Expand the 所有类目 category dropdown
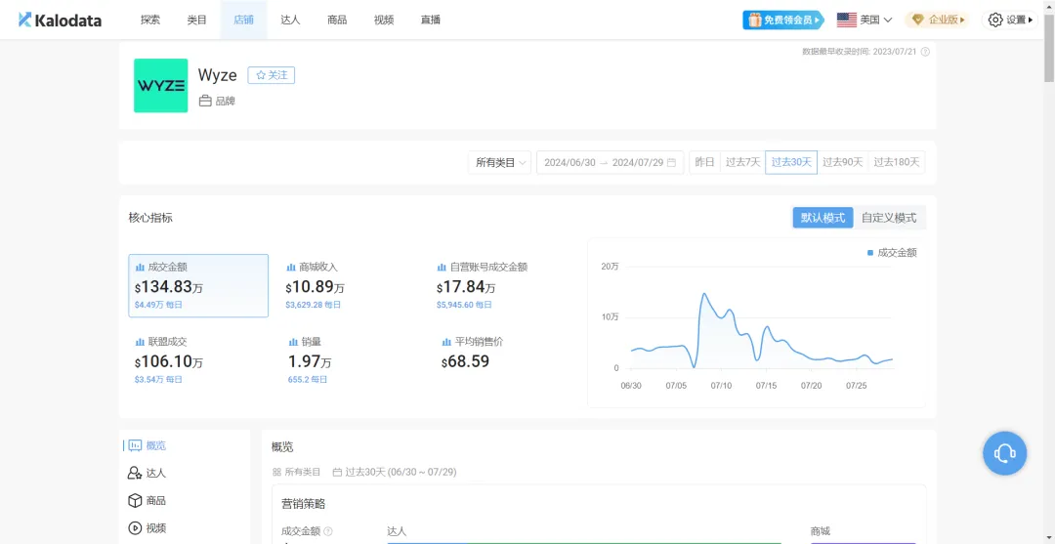 tap(500, 162)
